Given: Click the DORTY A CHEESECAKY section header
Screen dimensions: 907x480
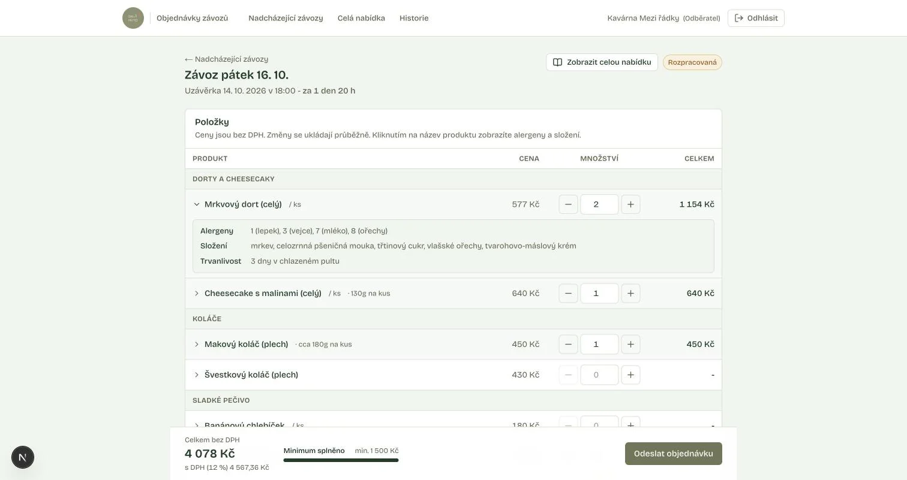Looking at the screenshot, I should [x=233, y=179].
